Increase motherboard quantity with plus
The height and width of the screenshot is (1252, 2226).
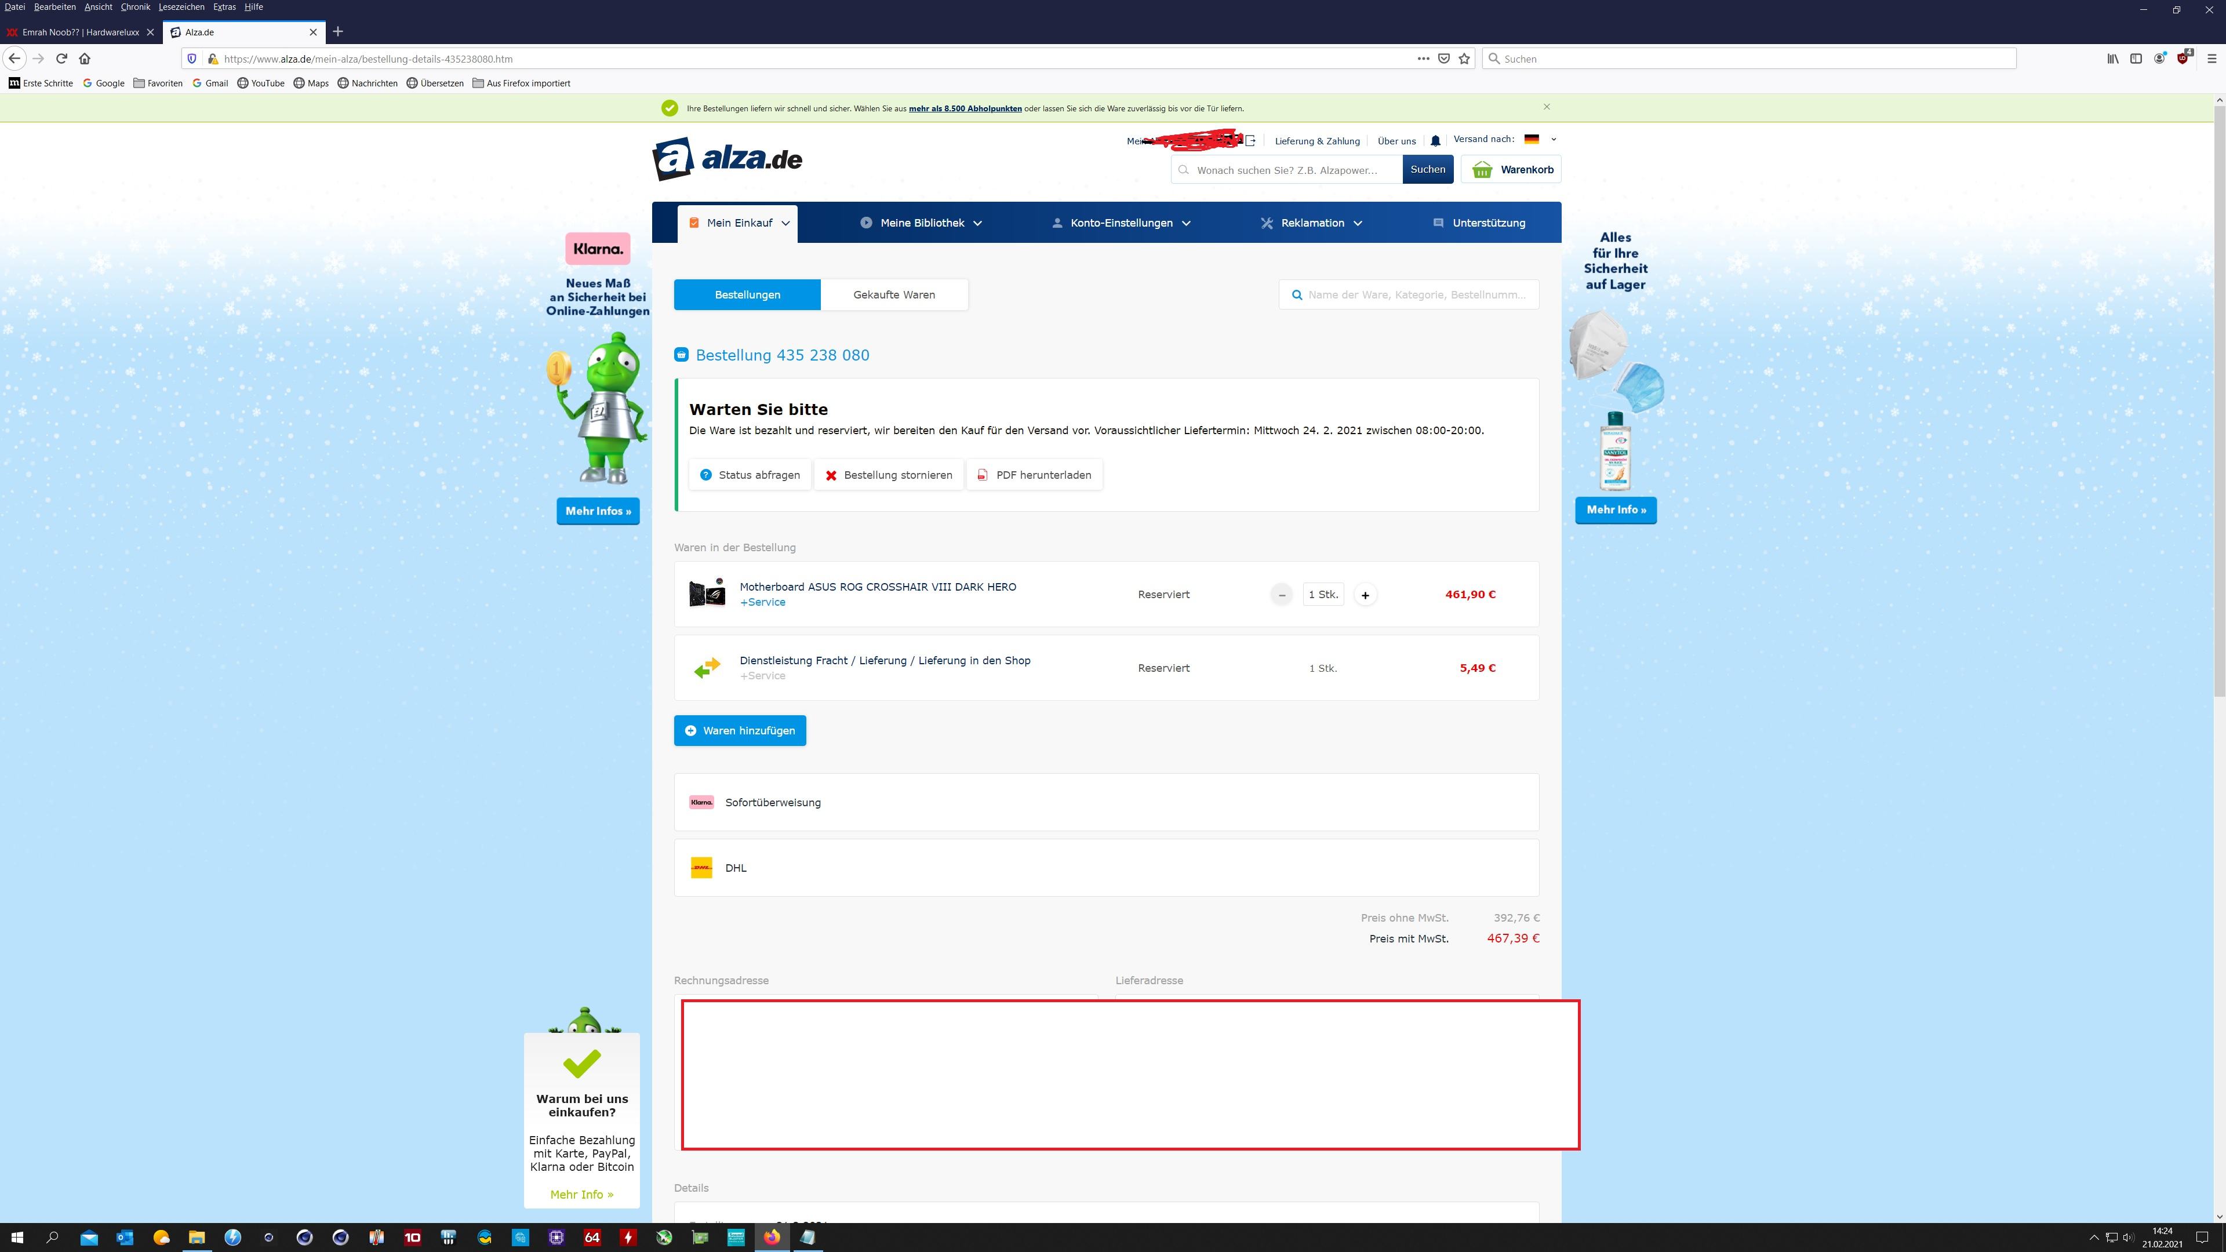(1365, 595)
